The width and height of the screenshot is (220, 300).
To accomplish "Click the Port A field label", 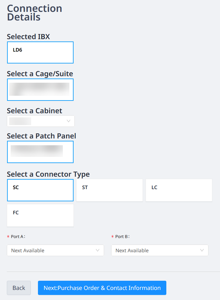I will [x=17, y=237].
